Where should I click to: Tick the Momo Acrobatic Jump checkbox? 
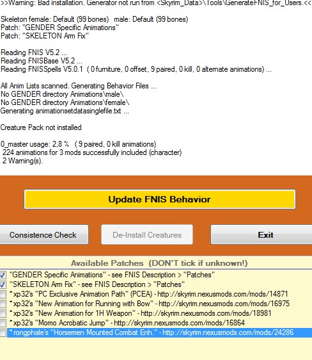click(x=3, y=323)
